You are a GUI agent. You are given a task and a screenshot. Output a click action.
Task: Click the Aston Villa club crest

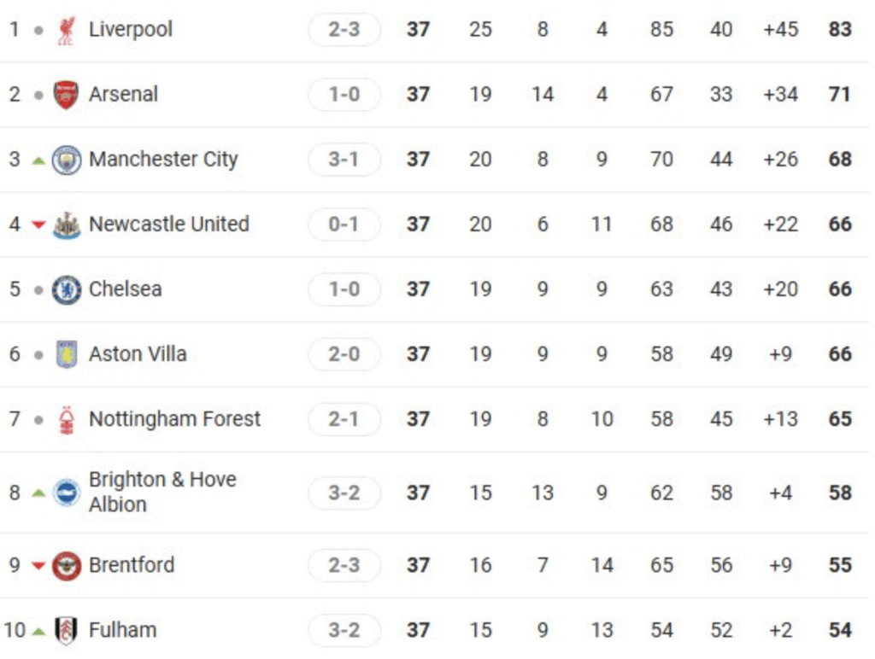point(67,354)
